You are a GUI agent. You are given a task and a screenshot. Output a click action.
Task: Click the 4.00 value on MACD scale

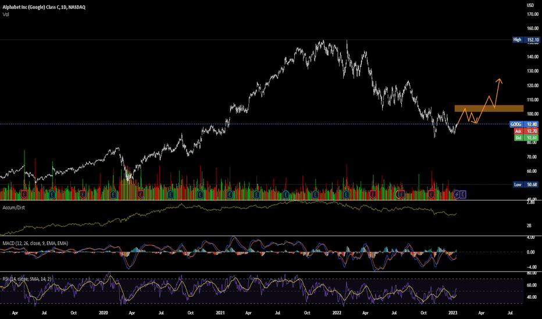[x=530, y=237]
